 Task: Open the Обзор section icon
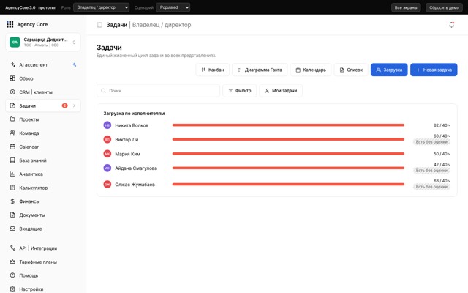pyautogui.click(x=12, y=78)
